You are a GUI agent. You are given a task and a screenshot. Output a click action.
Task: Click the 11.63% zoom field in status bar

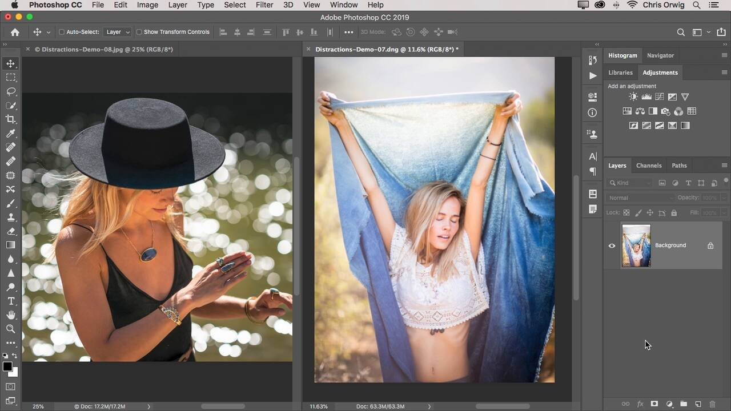tap(319, 406)
